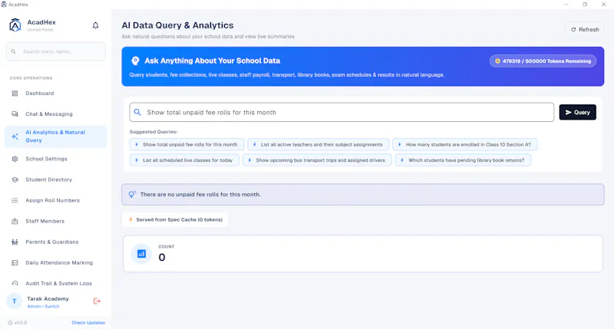Click the Staff Members badge icon
This screenshot has height=329, width=614.
(15, 222)
